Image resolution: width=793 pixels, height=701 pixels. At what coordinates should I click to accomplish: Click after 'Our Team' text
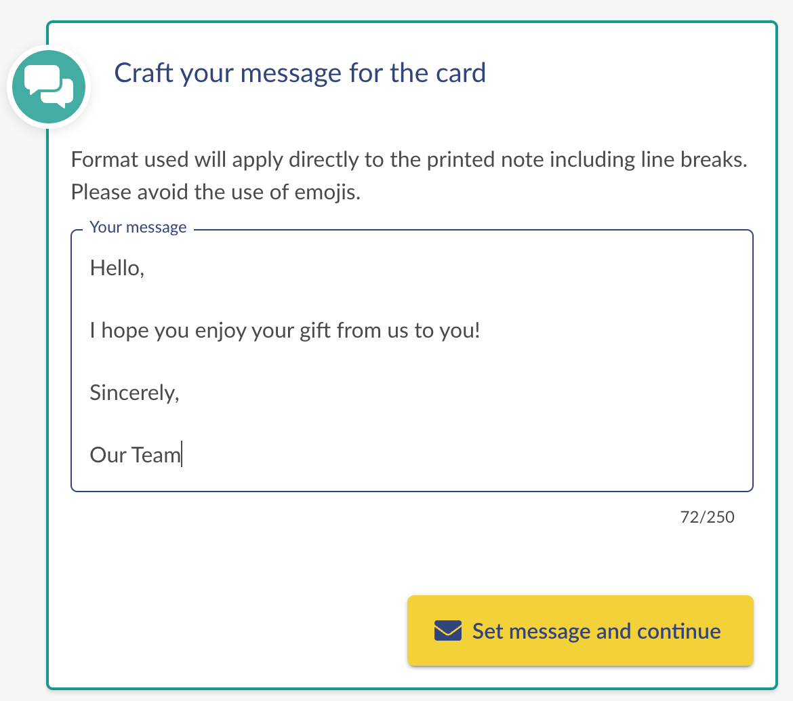[x=182, y=455]
